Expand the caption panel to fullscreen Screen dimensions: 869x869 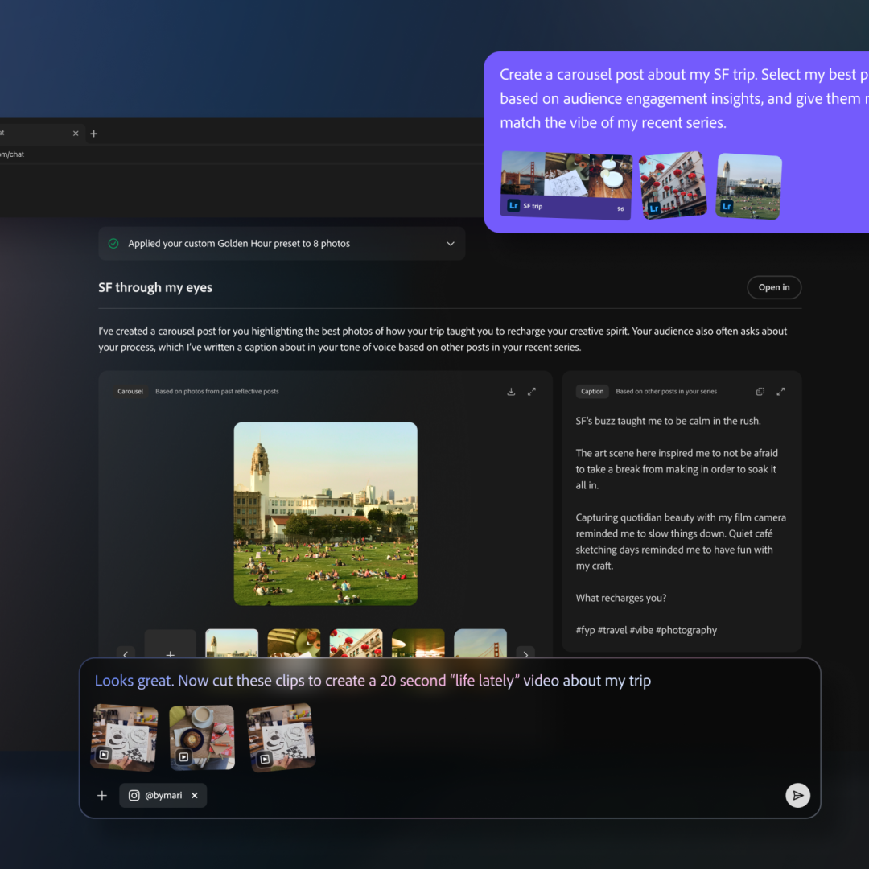tap(780, 391)
